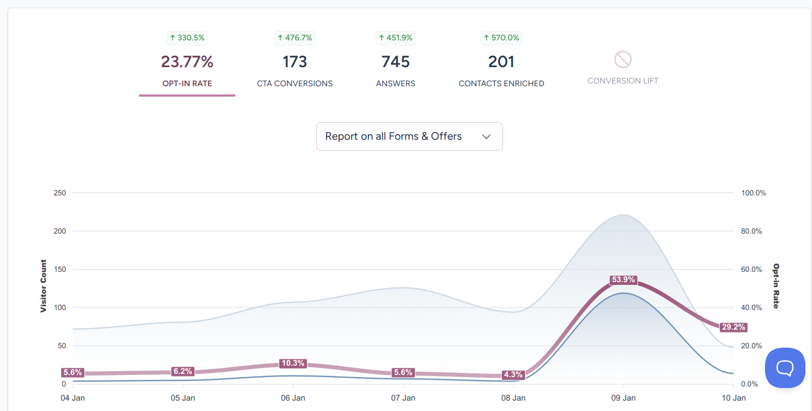812x411 pixels.
Task: Switch to CTA Conversions tab
Action: click(x=295, y=84)
